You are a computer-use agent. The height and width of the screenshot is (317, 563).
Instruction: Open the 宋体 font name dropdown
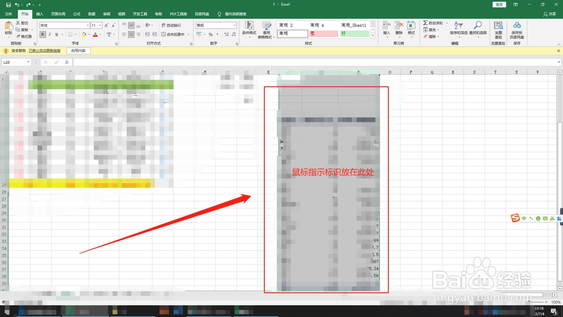click(88, 25)
